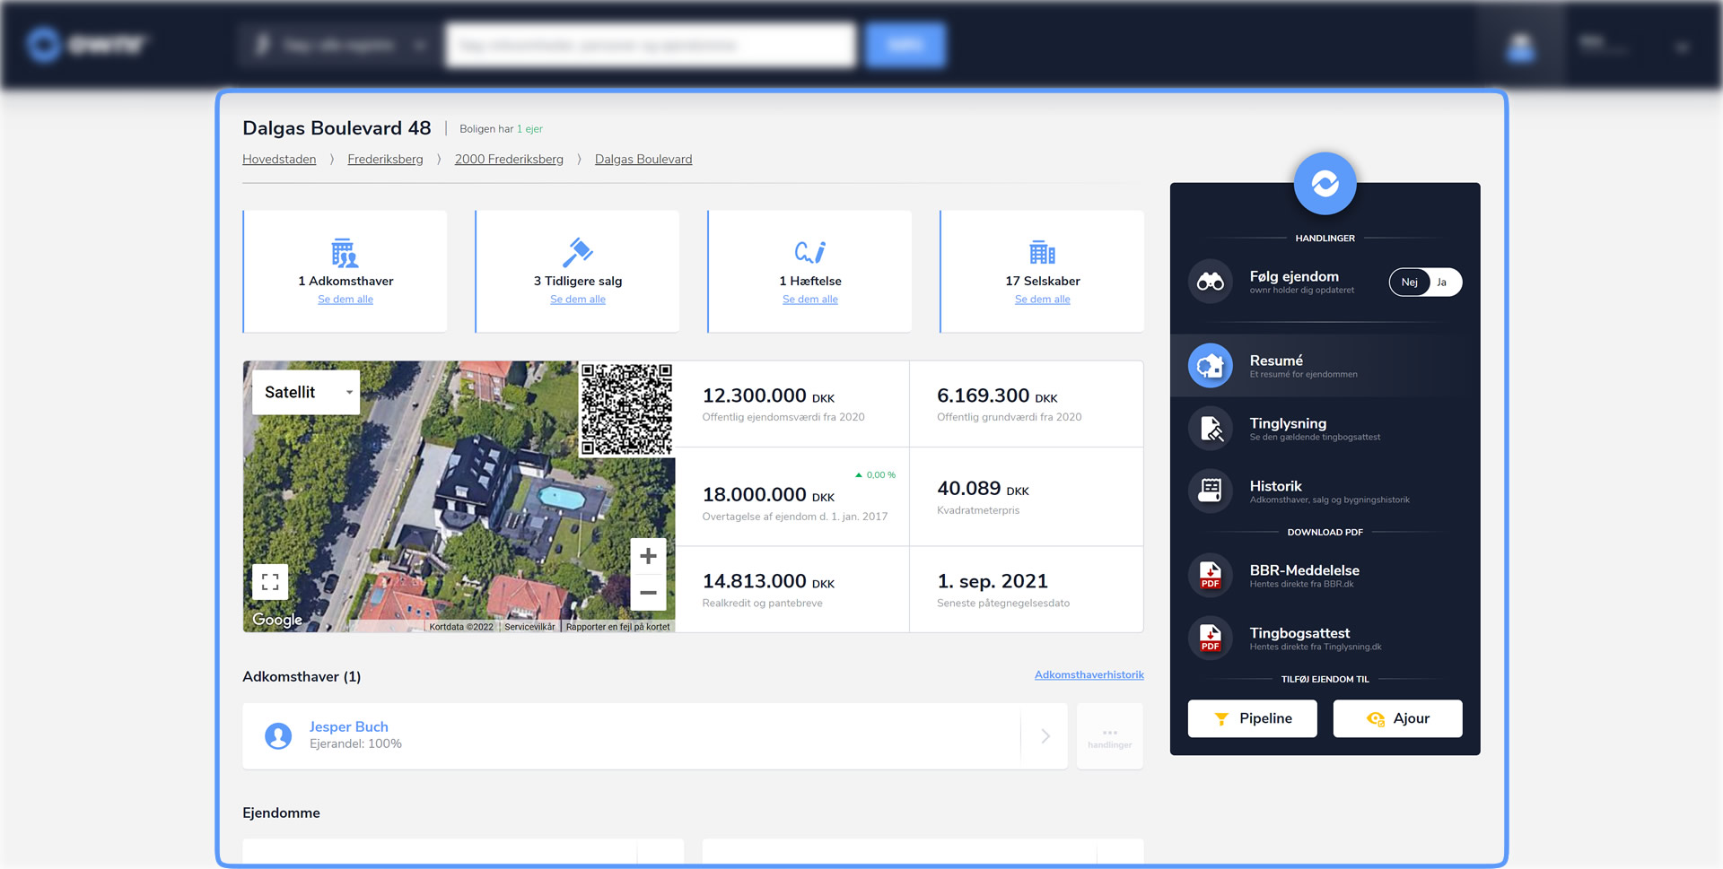Click the '1 ejer' link
Viewport: 1723px width, 869px height.
point(529,129)
